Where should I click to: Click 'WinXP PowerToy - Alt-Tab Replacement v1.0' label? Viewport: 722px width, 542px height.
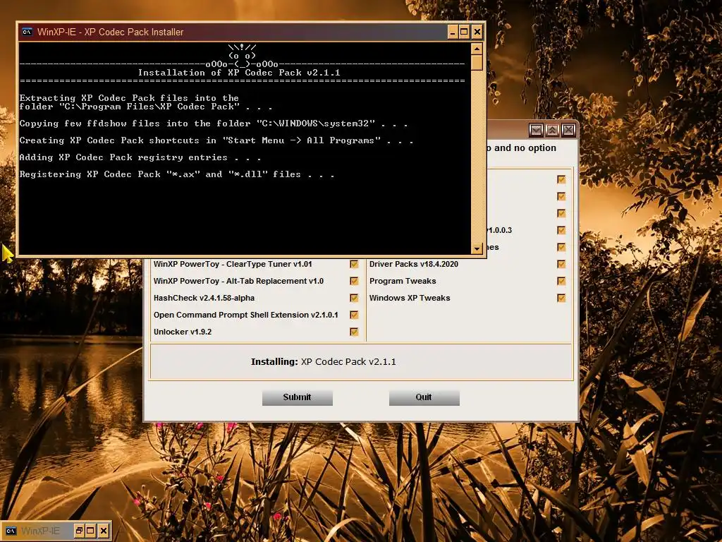(x=238, y=281)
